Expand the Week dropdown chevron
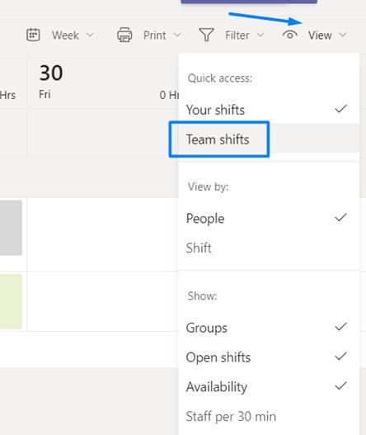 pyautogui.click(x=90, y=35)
